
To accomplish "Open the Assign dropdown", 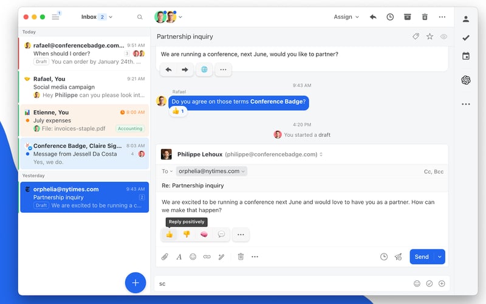I will pyautogui.click(x=346, y=17).
